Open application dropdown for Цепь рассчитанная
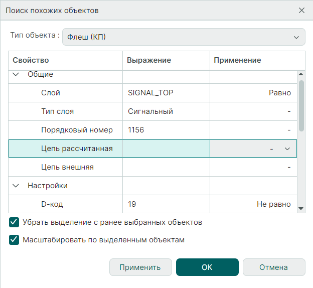Viewport: 313px width, 288px height. (x=287, y=149)
